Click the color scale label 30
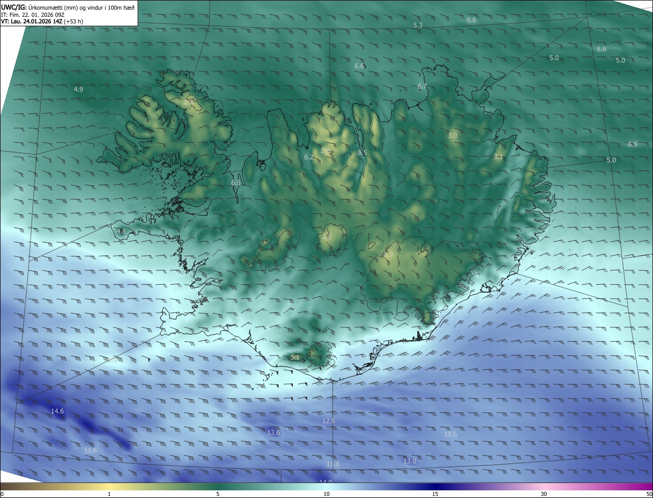 (544, 494)
